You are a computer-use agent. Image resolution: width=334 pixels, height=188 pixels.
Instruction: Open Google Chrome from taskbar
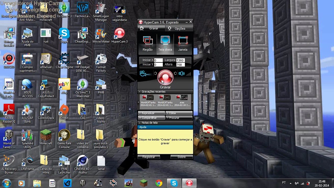159,183
